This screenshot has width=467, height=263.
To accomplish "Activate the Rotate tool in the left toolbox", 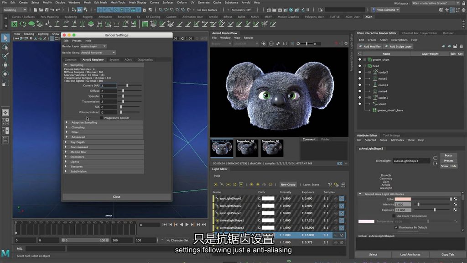I will coord(5,74).
